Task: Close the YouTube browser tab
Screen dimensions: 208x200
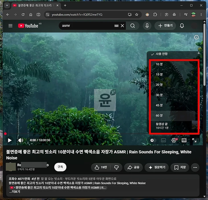Action: tap(57, 5)
